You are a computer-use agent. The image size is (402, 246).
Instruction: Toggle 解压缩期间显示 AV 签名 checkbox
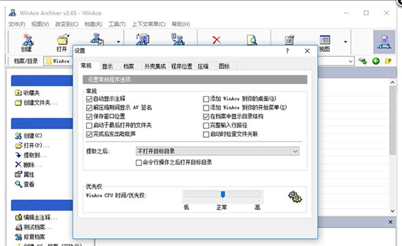coord(89,108)
